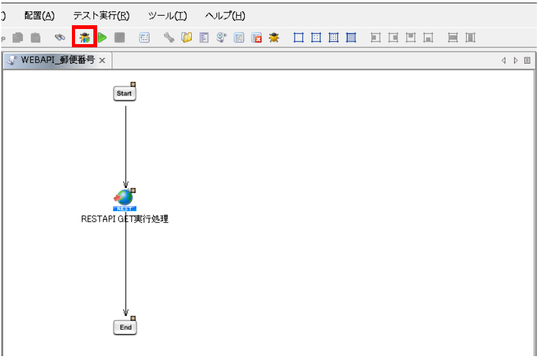Select the densest grid display icon

[351, 38]
